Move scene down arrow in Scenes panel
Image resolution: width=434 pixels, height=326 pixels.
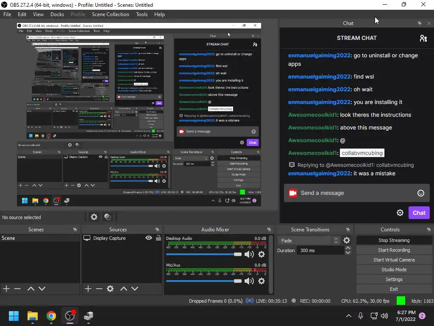tap(42, 289)
